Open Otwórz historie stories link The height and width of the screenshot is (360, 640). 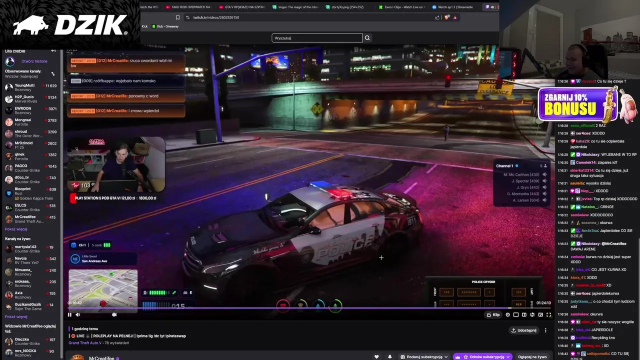[34, 61]
